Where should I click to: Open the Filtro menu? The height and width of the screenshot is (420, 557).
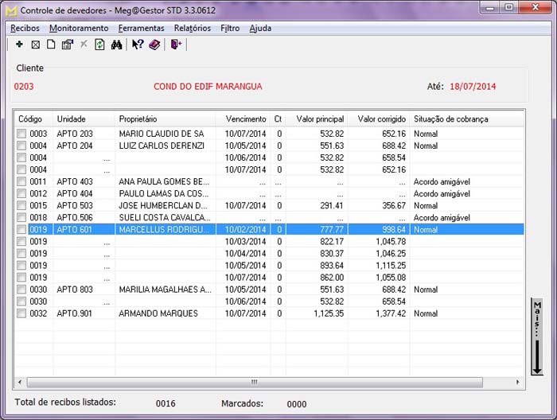pyautogui.click(x=230, y=28)
